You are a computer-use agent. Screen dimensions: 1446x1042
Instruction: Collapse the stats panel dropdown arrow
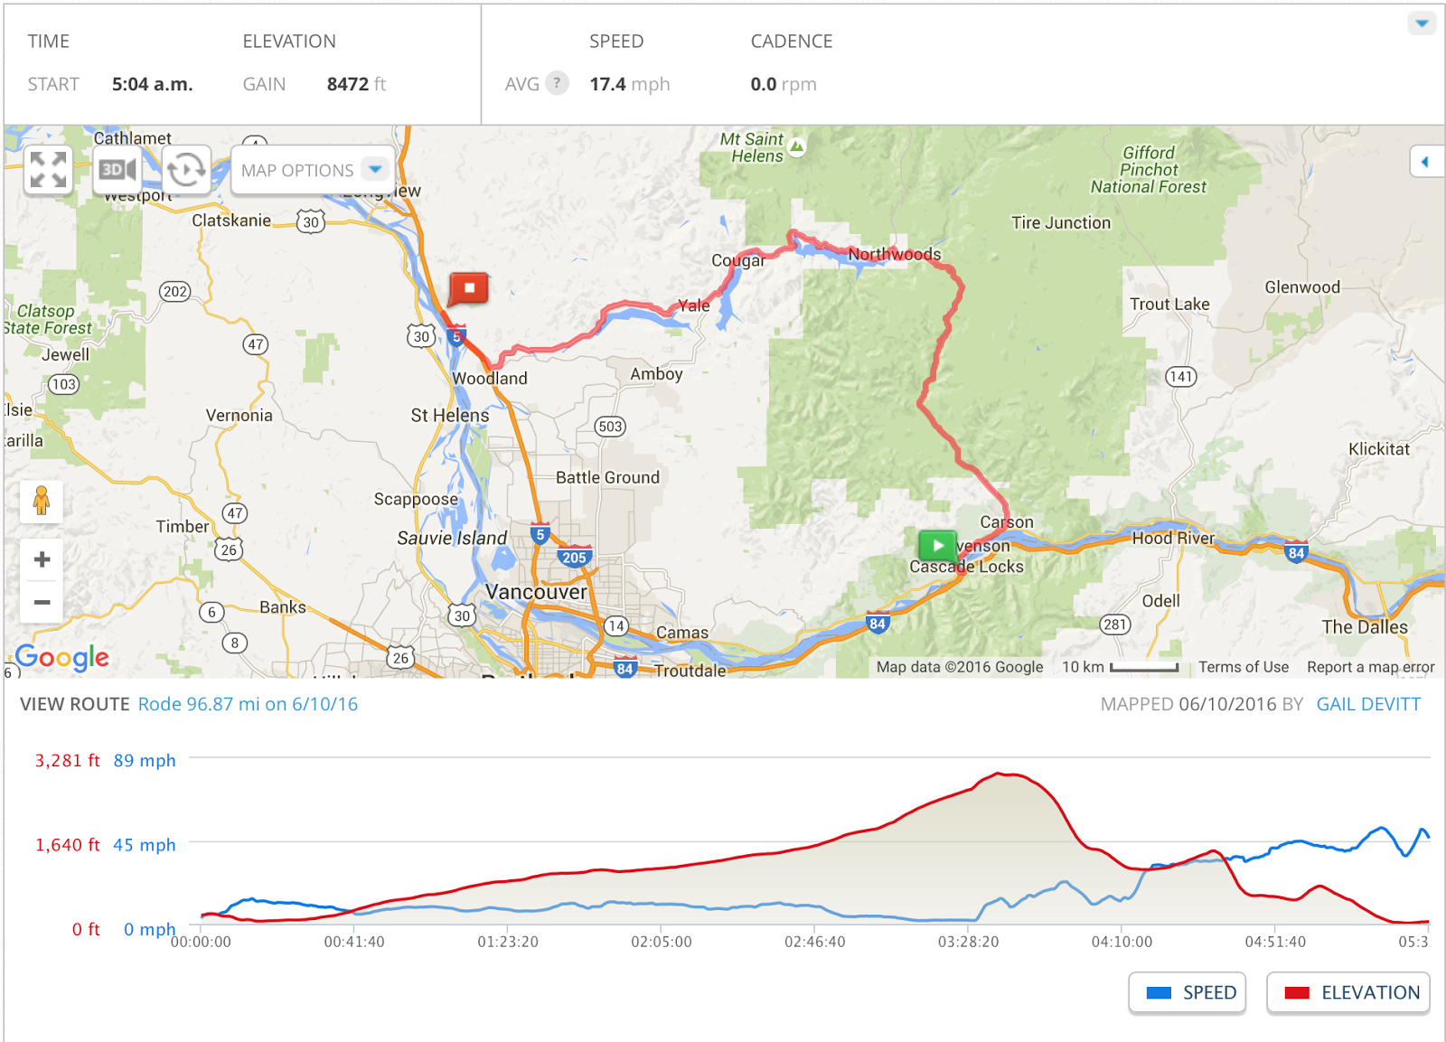[1421, 23]
